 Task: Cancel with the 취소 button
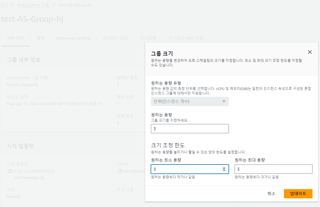[x=271, y=194]
